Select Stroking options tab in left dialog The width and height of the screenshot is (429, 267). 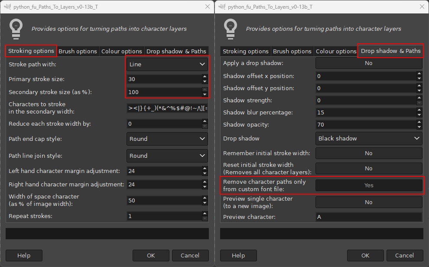31,51
